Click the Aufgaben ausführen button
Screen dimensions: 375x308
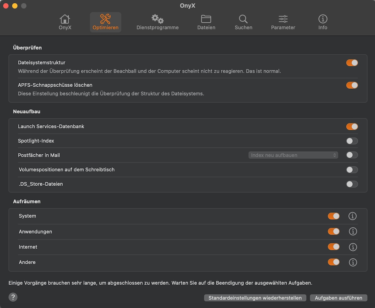(x=338, y=298)
